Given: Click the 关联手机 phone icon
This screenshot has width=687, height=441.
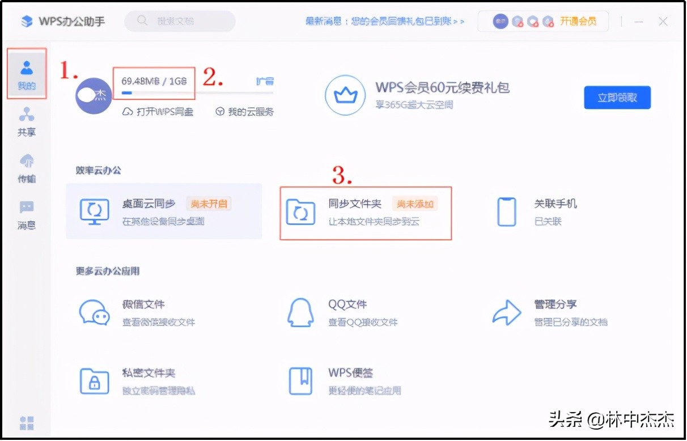Looking at the screenshot, I should click(x=507, y=212).
